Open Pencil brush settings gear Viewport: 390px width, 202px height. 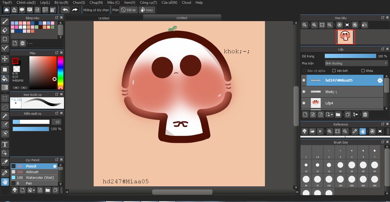click(x=55, y=166)
